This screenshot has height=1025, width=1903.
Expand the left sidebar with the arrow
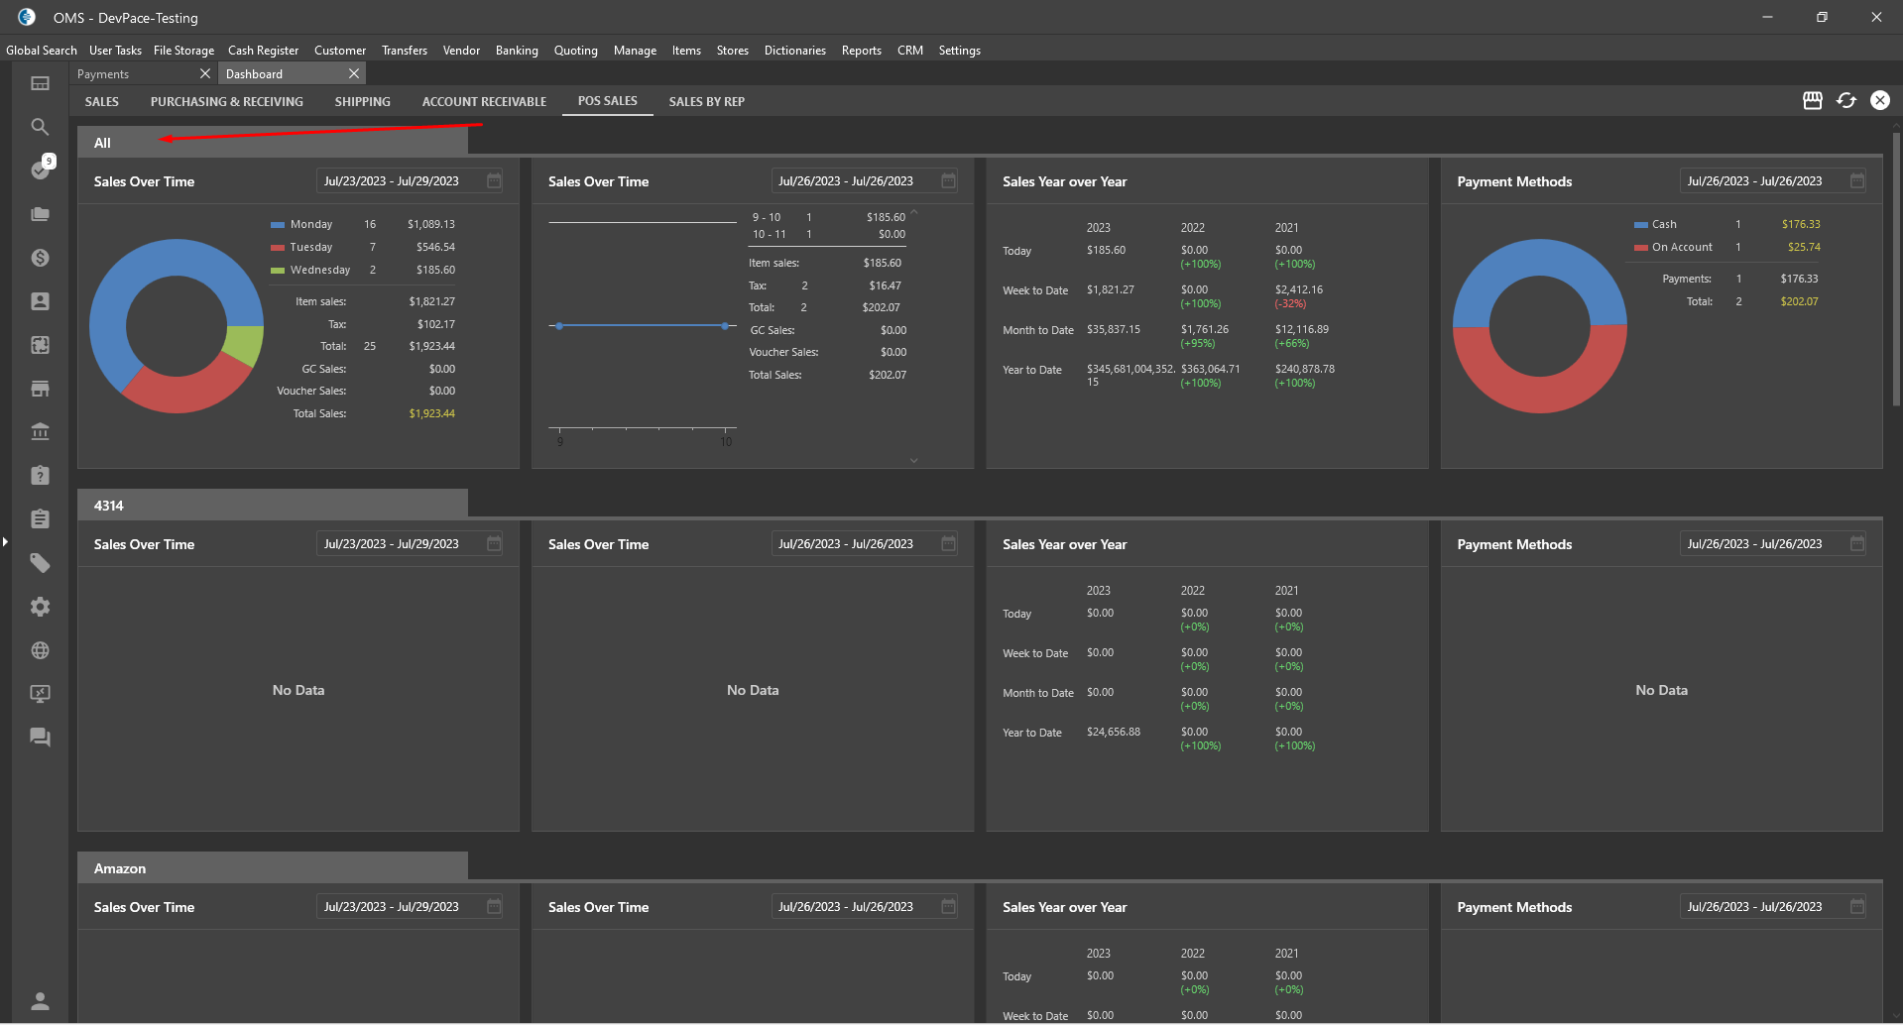5,541
